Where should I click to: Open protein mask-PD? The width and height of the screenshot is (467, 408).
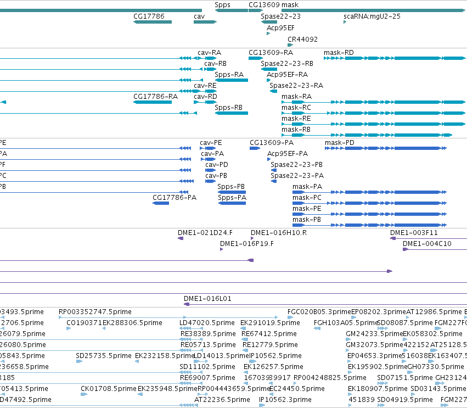(x=340, y=143)
